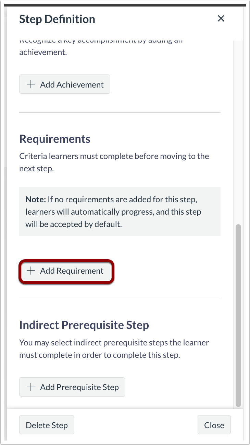
Task: Add a requirement for learner progression
Action: coord(66,271)
